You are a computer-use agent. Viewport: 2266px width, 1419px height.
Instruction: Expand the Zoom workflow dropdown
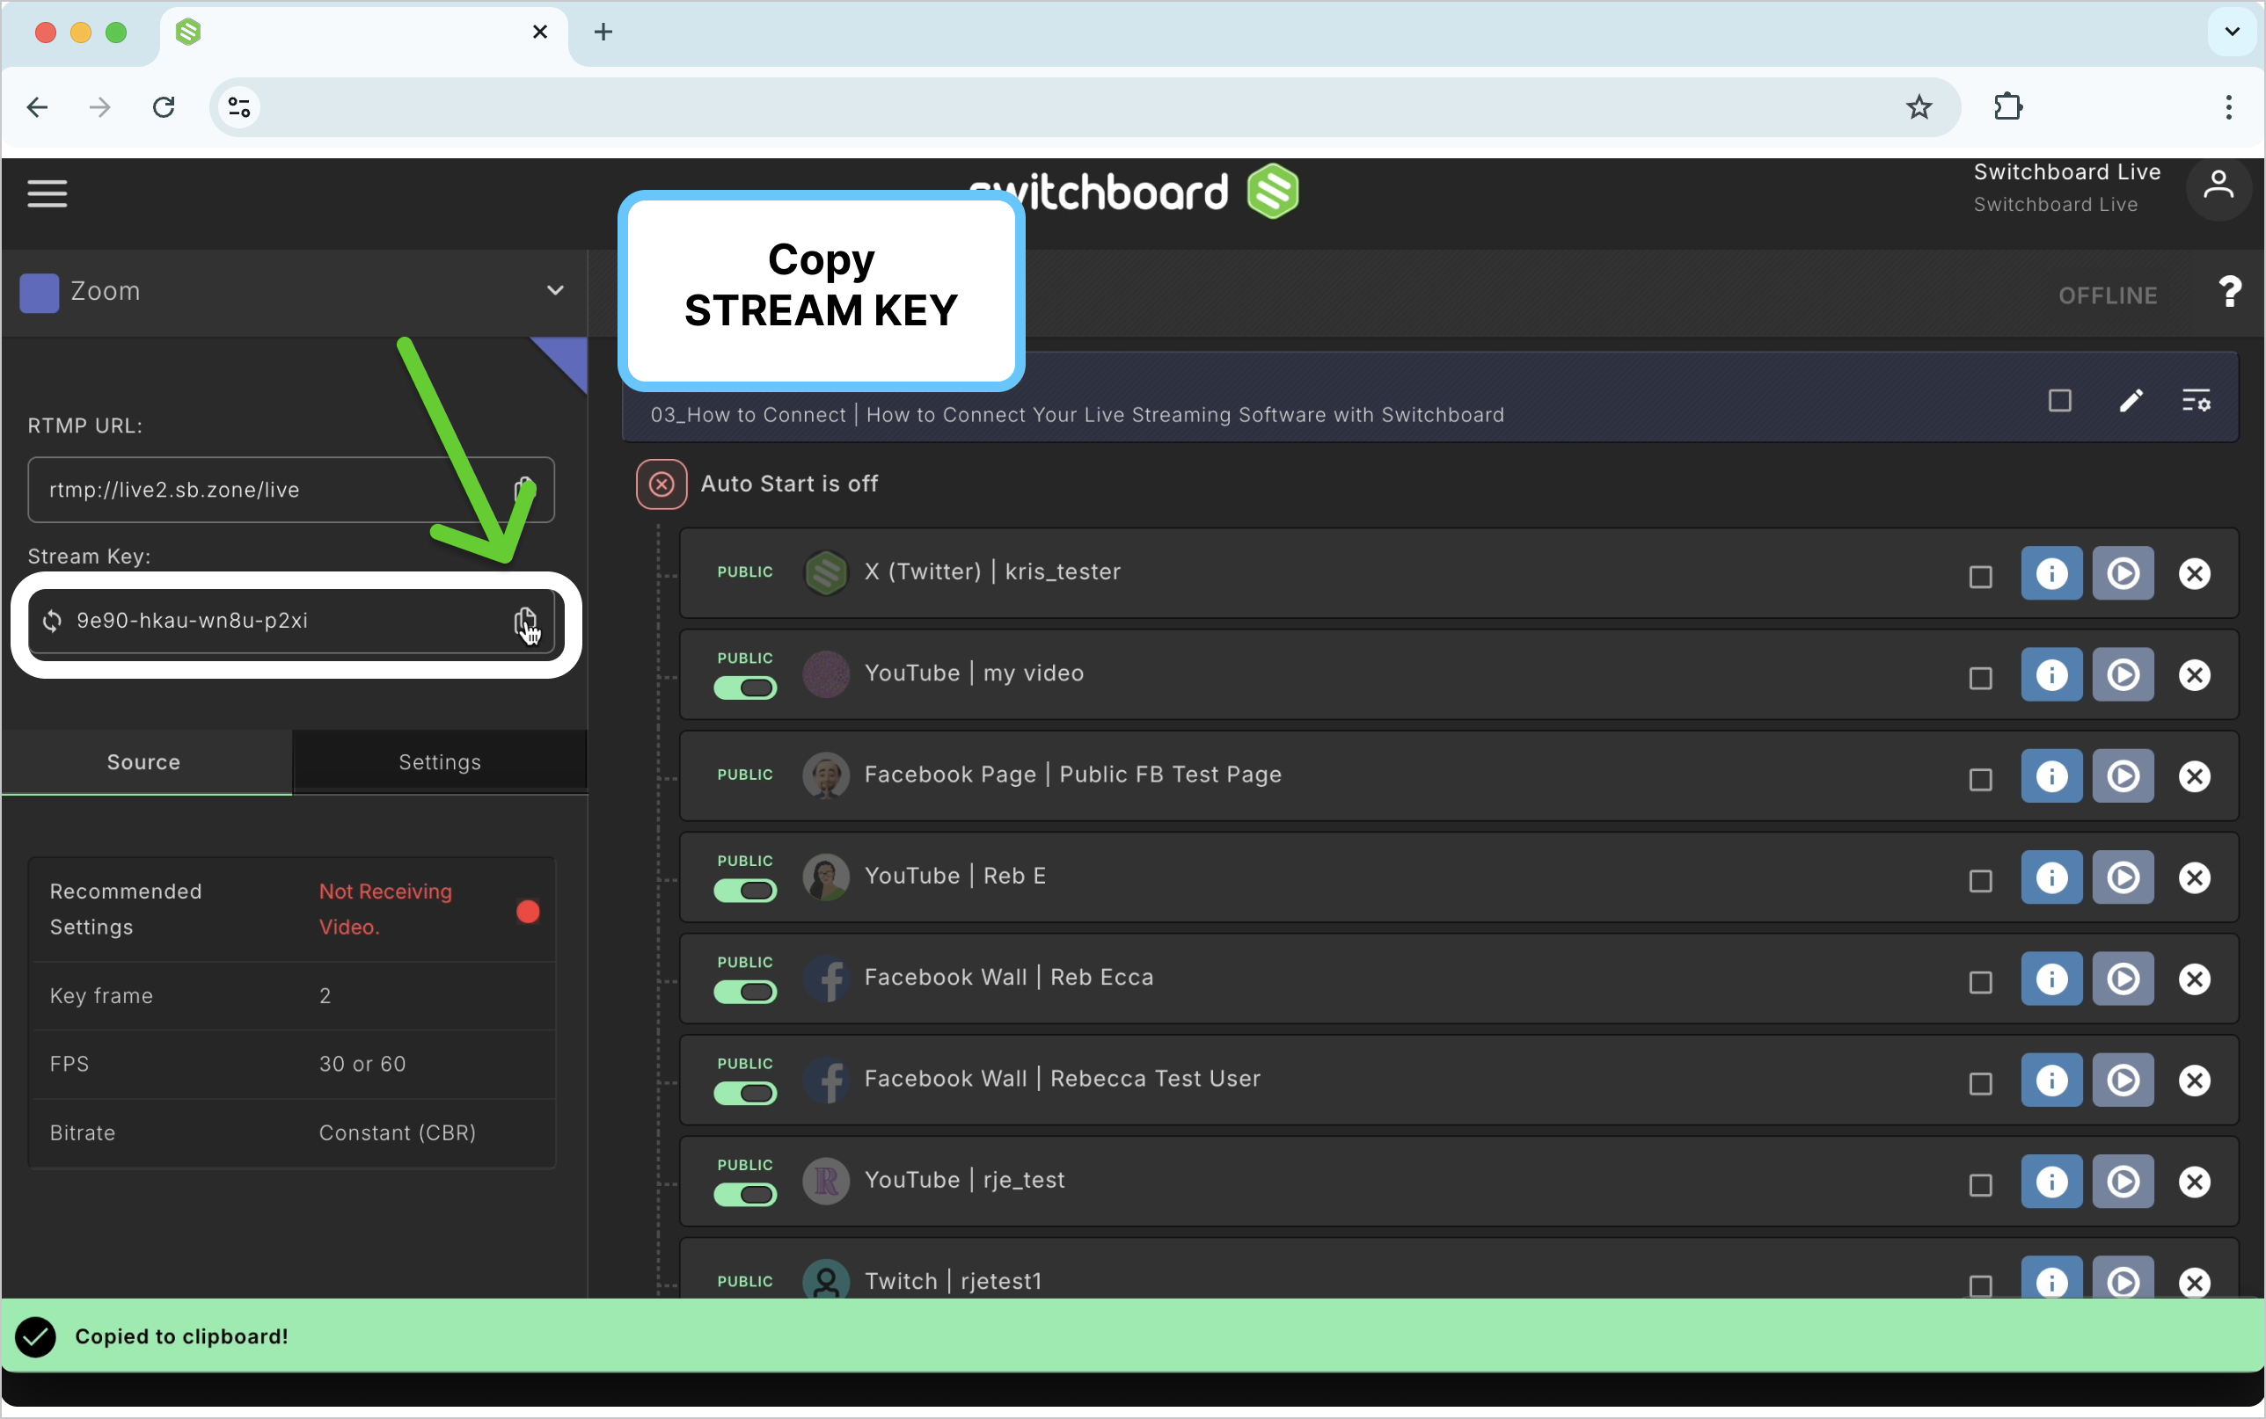click(555, 291)
